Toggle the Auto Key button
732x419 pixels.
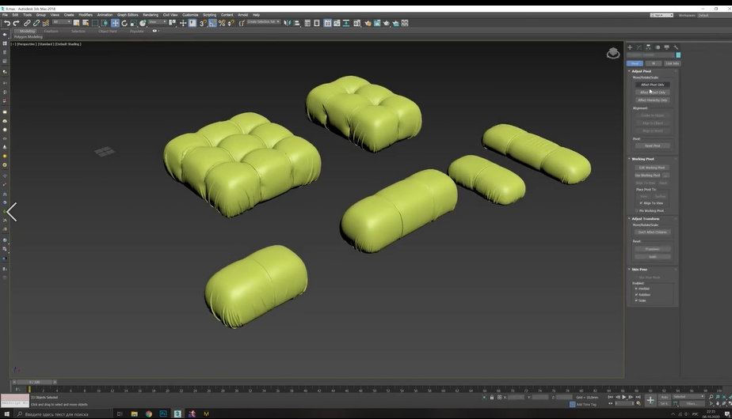pos(665,397)
